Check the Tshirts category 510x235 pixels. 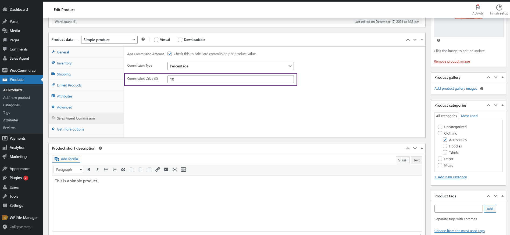click(x=445, y=152)
